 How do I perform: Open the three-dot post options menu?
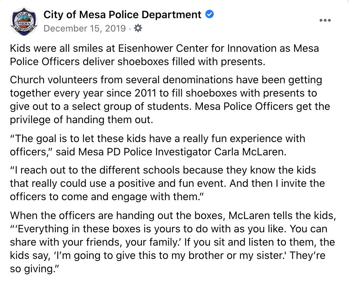[325, 20]
